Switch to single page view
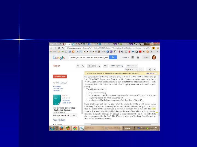This screenshot has height=147, width=197. point(89,66)
